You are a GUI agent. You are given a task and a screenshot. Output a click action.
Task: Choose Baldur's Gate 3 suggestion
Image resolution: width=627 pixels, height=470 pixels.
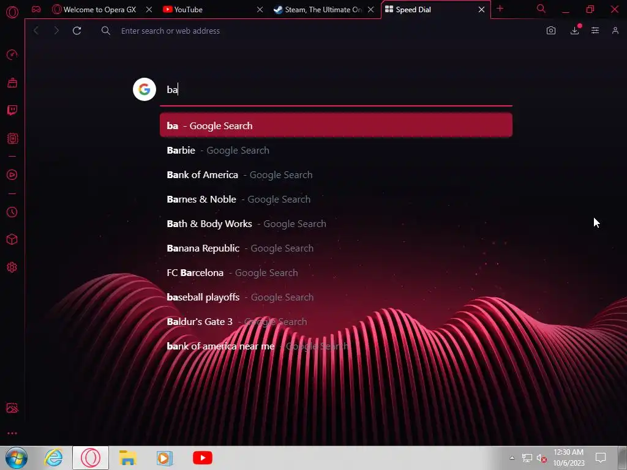pos(336,321)
